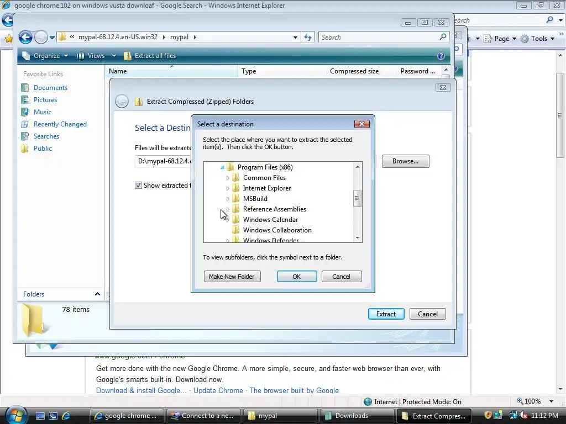Click the Windows Start orb
Image resolution: width=566 pixels, height=424 pixels.
(15, 416)
